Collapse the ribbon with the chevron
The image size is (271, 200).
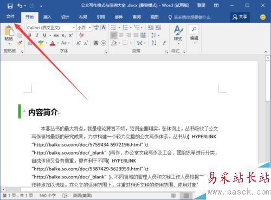[x=266, y=52]
